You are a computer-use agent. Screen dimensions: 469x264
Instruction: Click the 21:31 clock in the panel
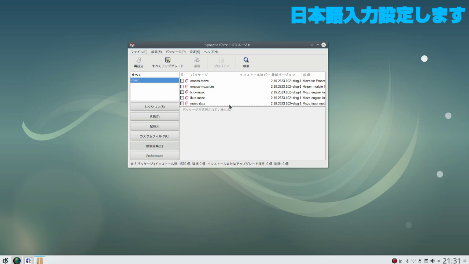451,261
